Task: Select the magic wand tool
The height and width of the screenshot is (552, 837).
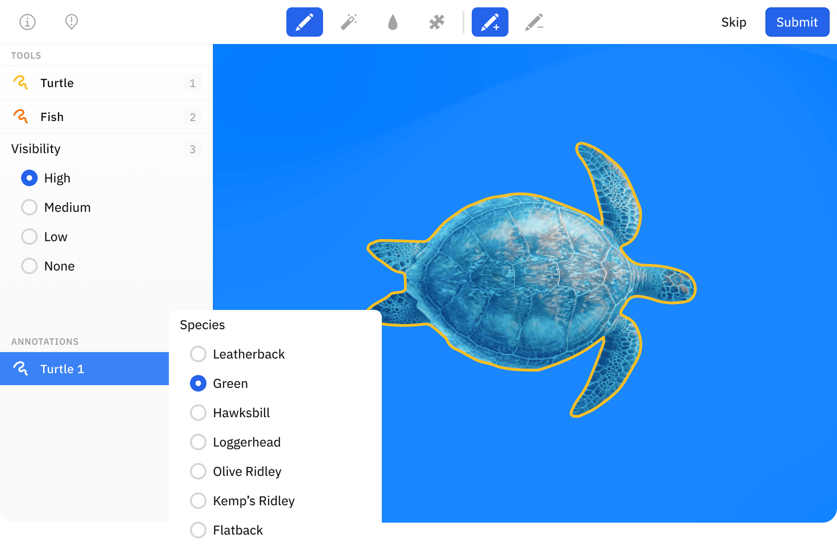Action: click(x=349, y=22)
